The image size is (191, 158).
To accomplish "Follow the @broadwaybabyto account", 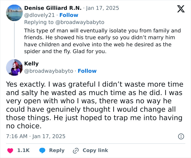I will point(87,71).
